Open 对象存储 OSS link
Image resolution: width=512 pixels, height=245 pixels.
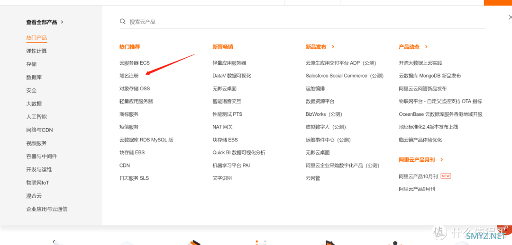point(135,88)
